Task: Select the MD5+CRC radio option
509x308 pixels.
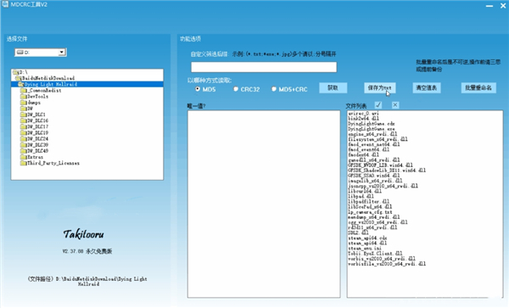Action: 274,89
